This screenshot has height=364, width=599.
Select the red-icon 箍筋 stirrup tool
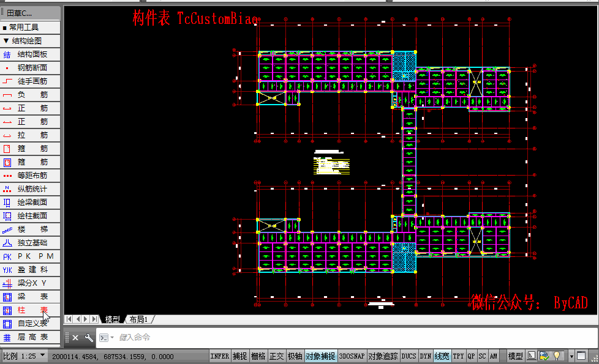30,149
